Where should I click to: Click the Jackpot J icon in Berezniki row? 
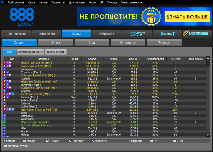tap(5, 125)
